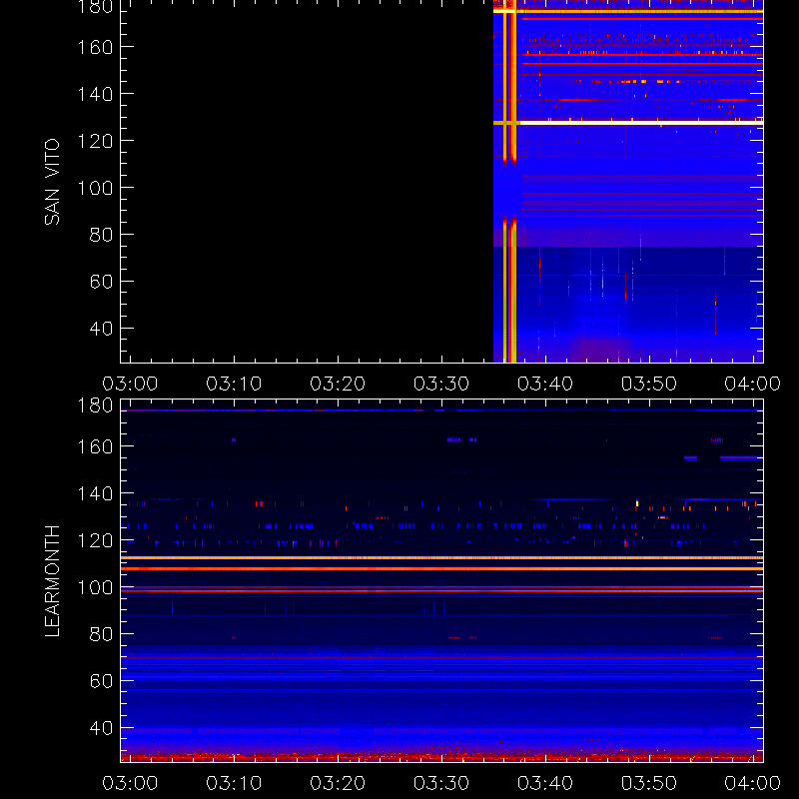The image size is (799, 799).
Task: Click 03:00 time label under Learmonth plot
Action: [130, 783]
